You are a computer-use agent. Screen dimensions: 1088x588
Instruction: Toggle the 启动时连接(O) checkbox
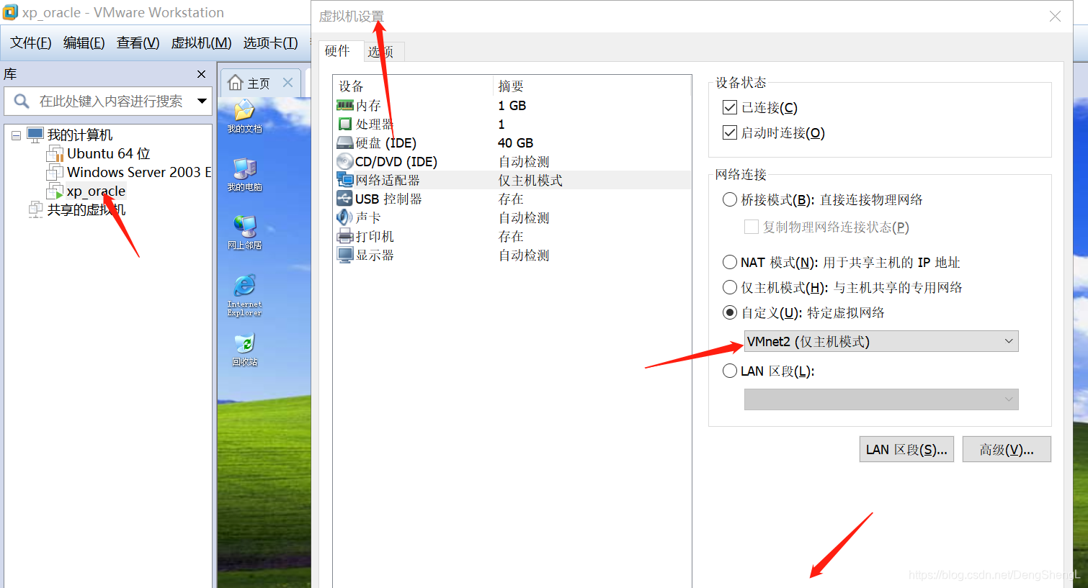pos(730,132)
